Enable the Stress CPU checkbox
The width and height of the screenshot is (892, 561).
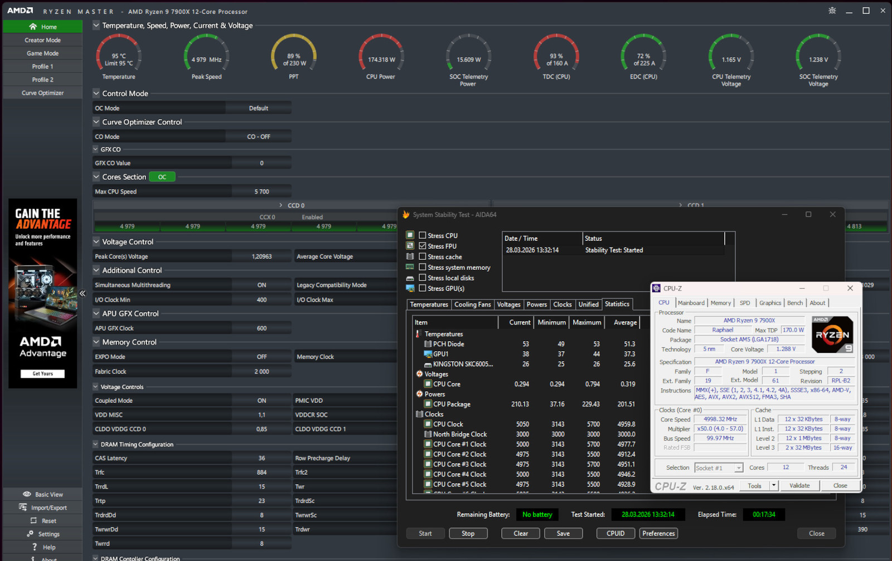click(423, 235)
